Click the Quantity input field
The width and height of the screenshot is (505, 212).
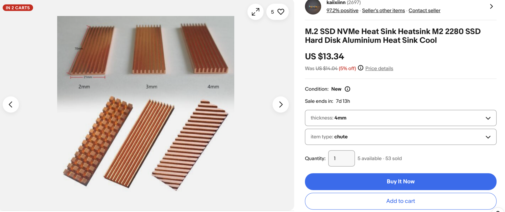click(341, 159)
